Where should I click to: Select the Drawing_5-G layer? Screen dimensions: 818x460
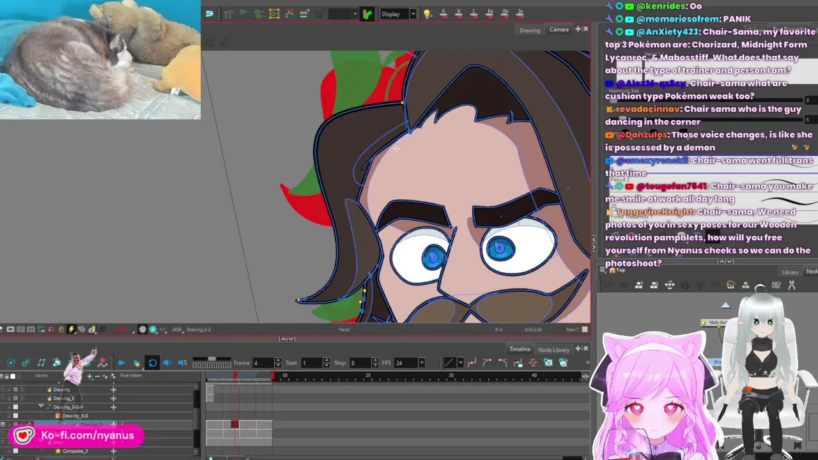click(75, 416)
